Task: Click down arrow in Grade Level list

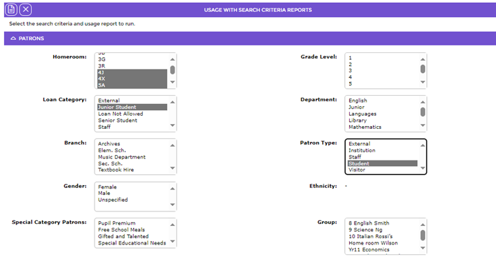Action: click(x=423, y=82)
